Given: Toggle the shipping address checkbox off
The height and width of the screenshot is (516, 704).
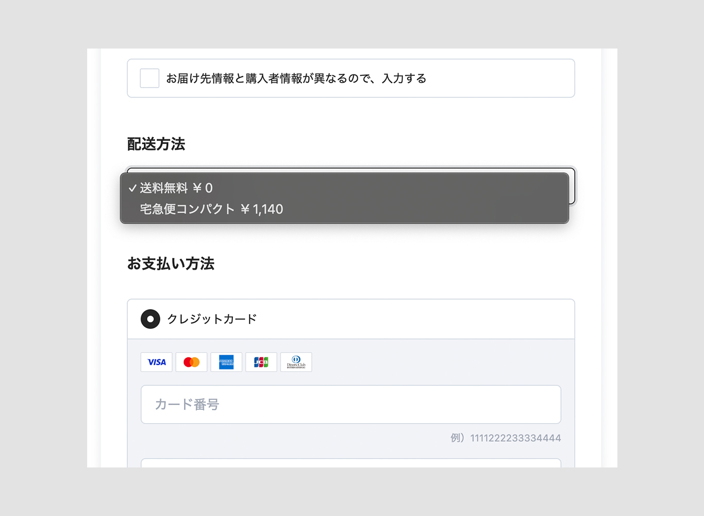Looking at the screenshot, I should point(149,78).
